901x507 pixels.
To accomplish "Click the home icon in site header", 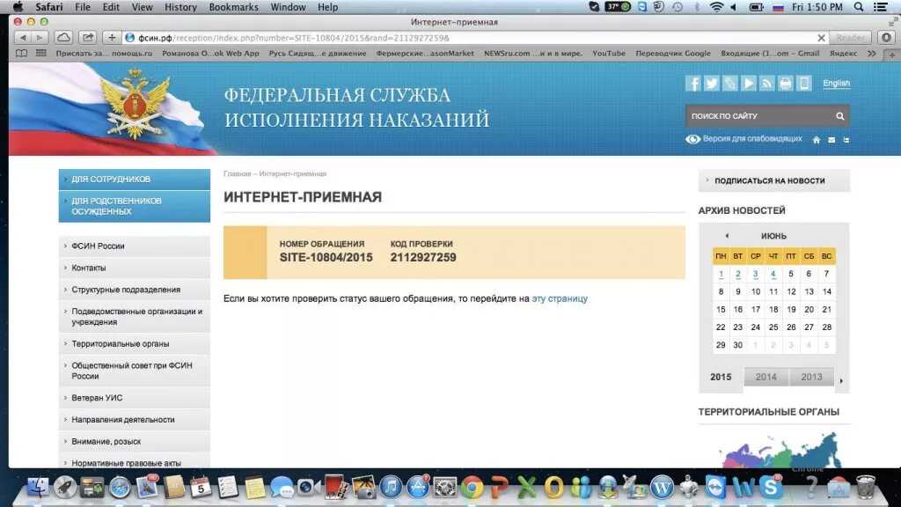I will pos(816,140).
